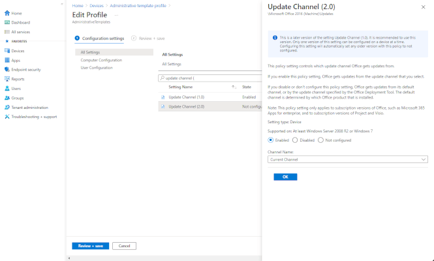Click the Update Channel (2.0) document icon

[x=163, y=106]
